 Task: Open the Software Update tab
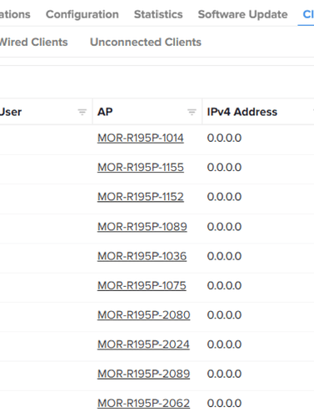(242, 14)
